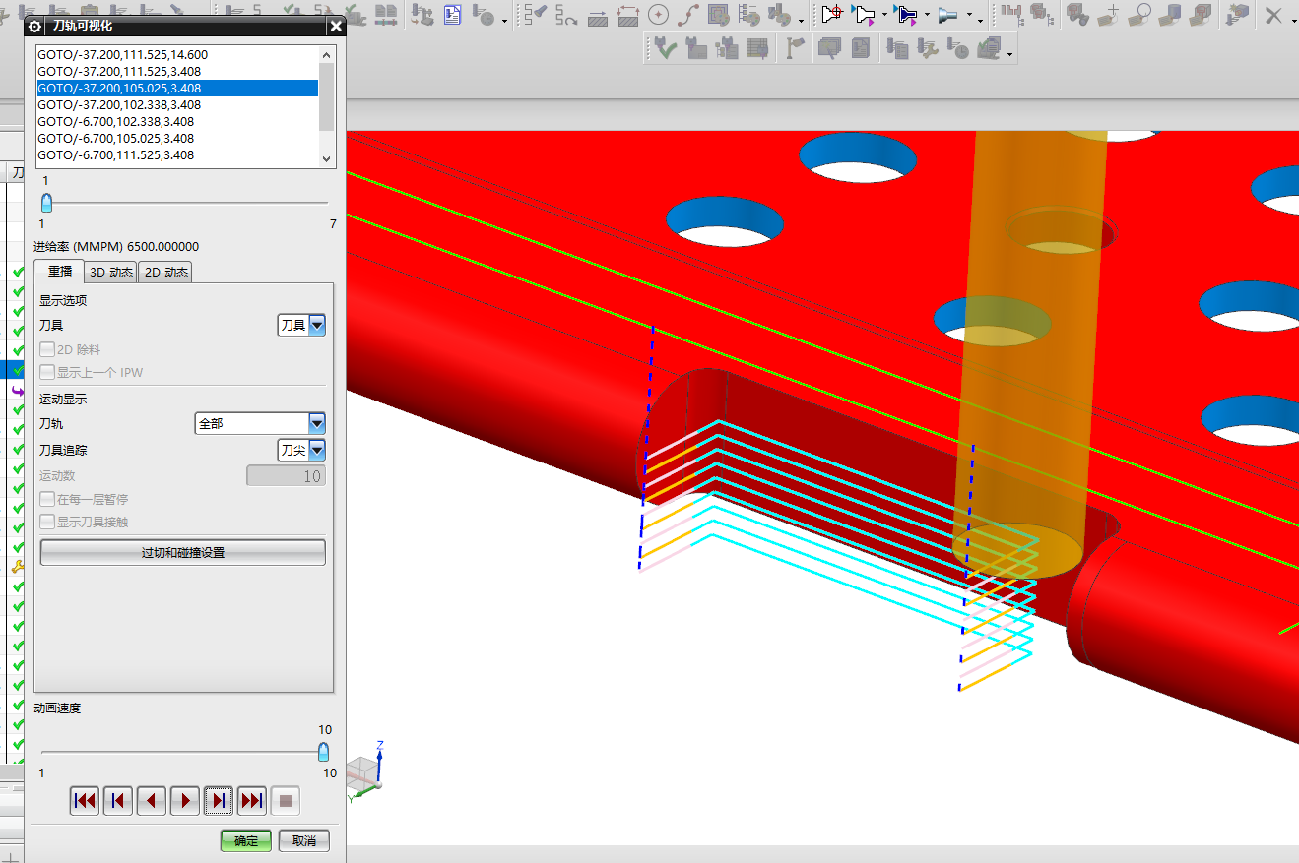
Task: Select highlighted row GOTO/-37.200,105.025,3.408
Action: (177, 88)
